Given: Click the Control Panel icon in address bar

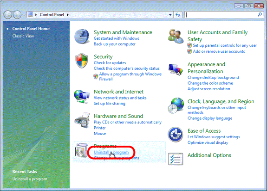Looking at the screenshot, I should click(x=30, y=15).
